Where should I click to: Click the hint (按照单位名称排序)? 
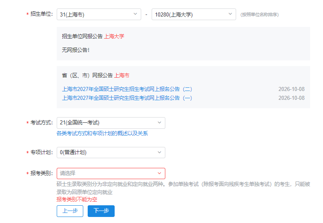pyautogui.click(x=259, y=14)
